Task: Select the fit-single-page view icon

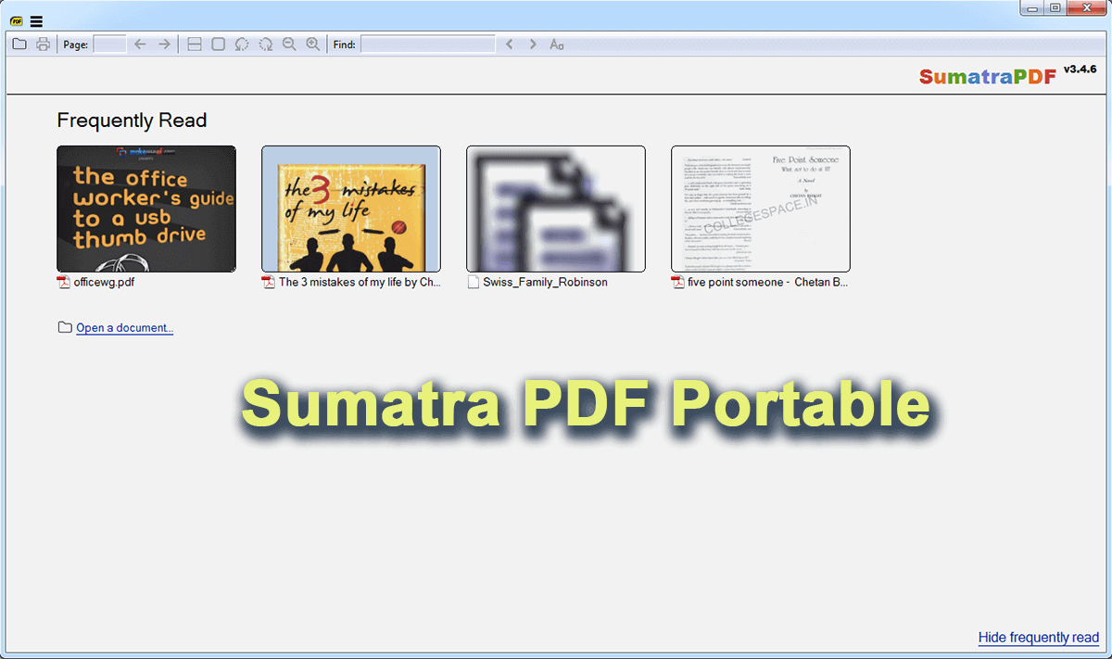Action: [x=218, y=44]
